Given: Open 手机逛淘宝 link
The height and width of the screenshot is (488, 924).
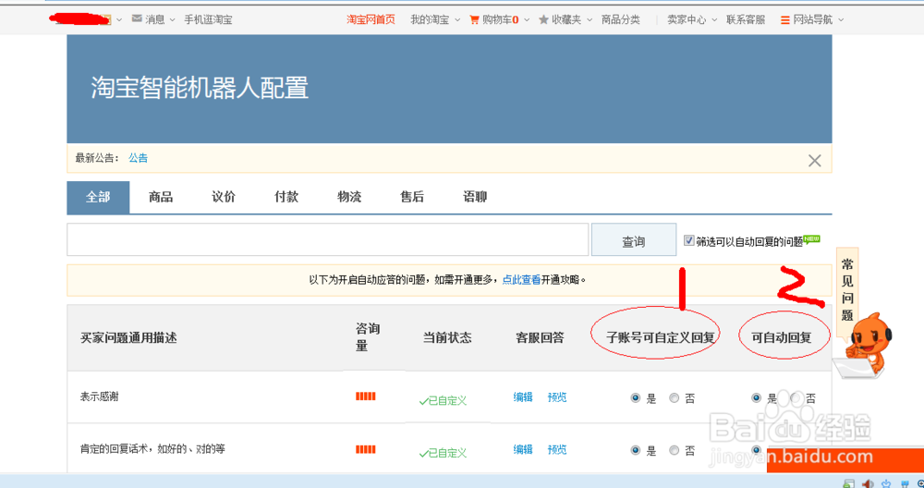Looking at the screenshot, I should pos(208,19).
